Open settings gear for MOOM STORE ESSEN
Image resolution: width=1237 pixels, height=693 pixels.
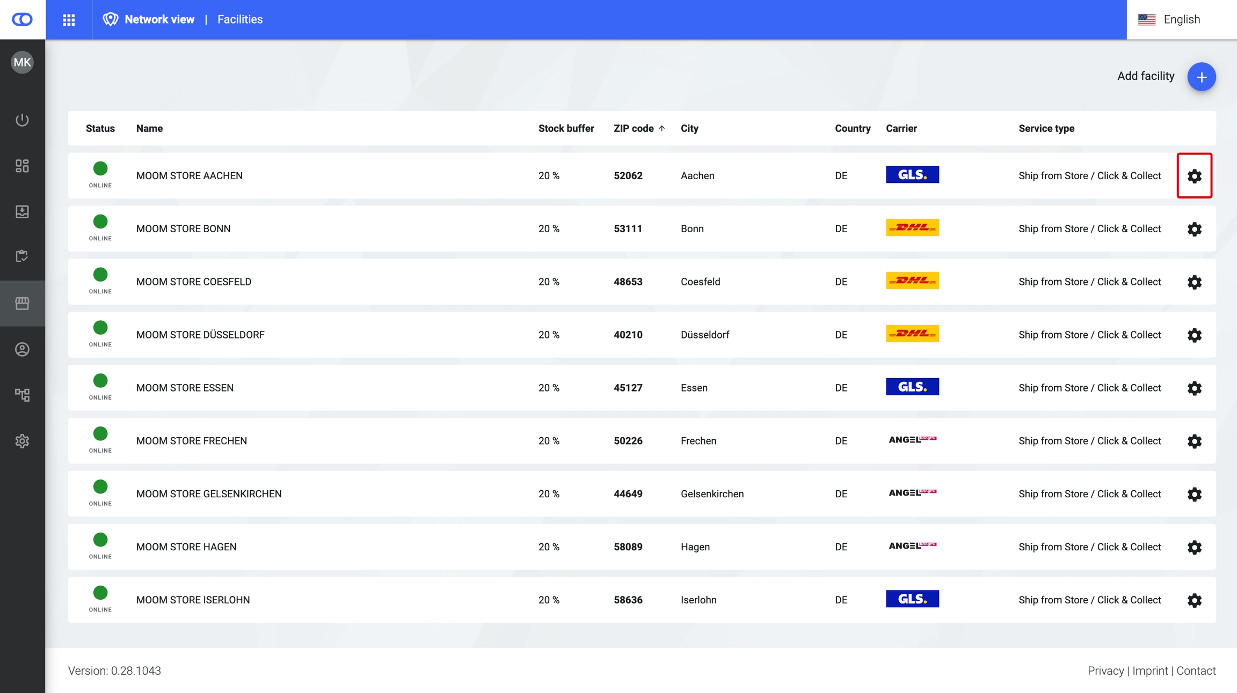[1194, 388]
